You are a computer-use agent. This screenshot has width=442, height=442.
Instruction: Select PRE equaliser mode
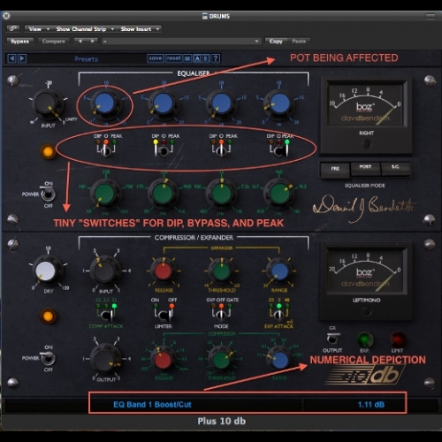click(x=335, y=169)
